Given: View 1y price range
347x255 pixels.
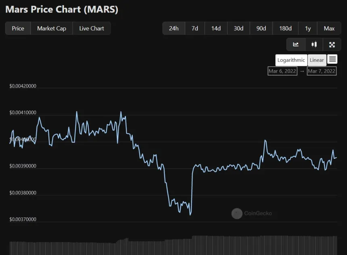Looking at the screenshot, I should click(x=308, y=28).
